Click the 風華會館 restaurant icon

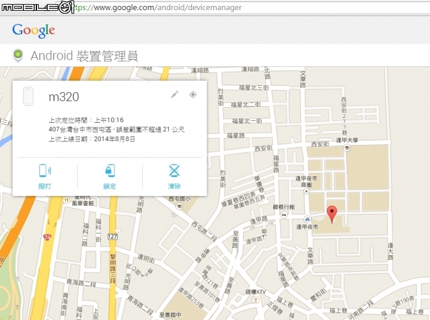click(x=66, y=200)
